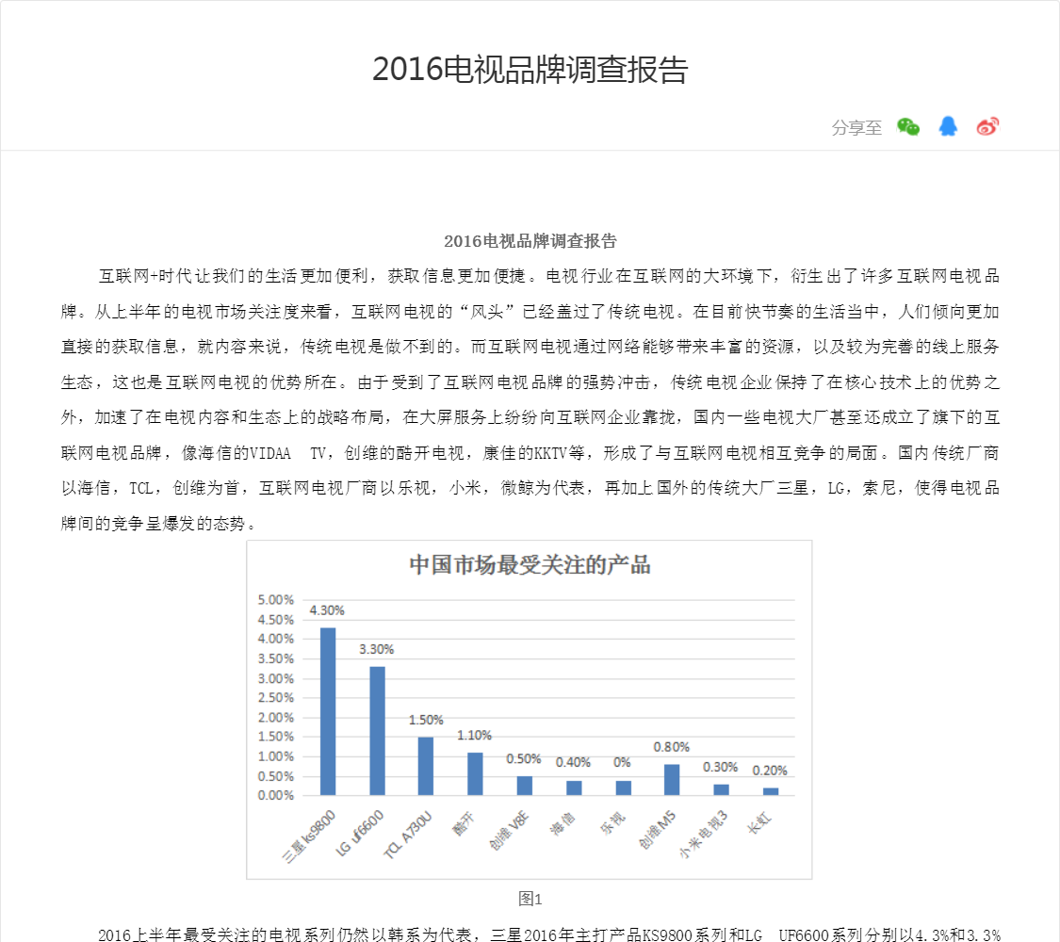Screen dimensions: 1060x942
Task: Click the bold centered article subtitle
Action: tap(530, 241)
